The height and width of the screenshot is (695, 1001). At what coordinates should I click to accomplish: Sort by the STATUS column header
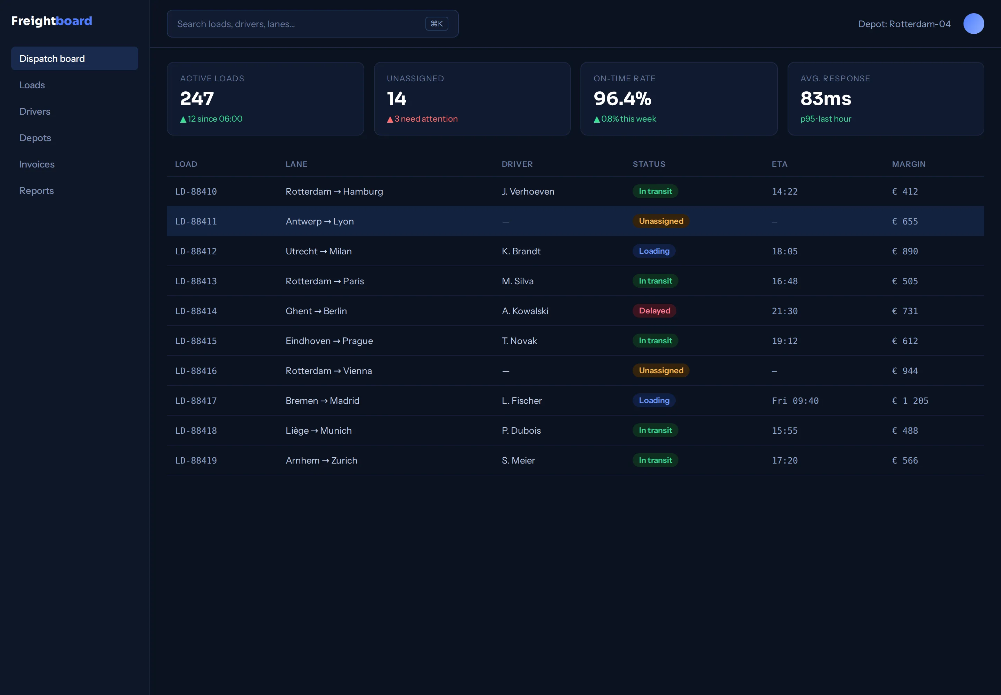click(649, 164)
